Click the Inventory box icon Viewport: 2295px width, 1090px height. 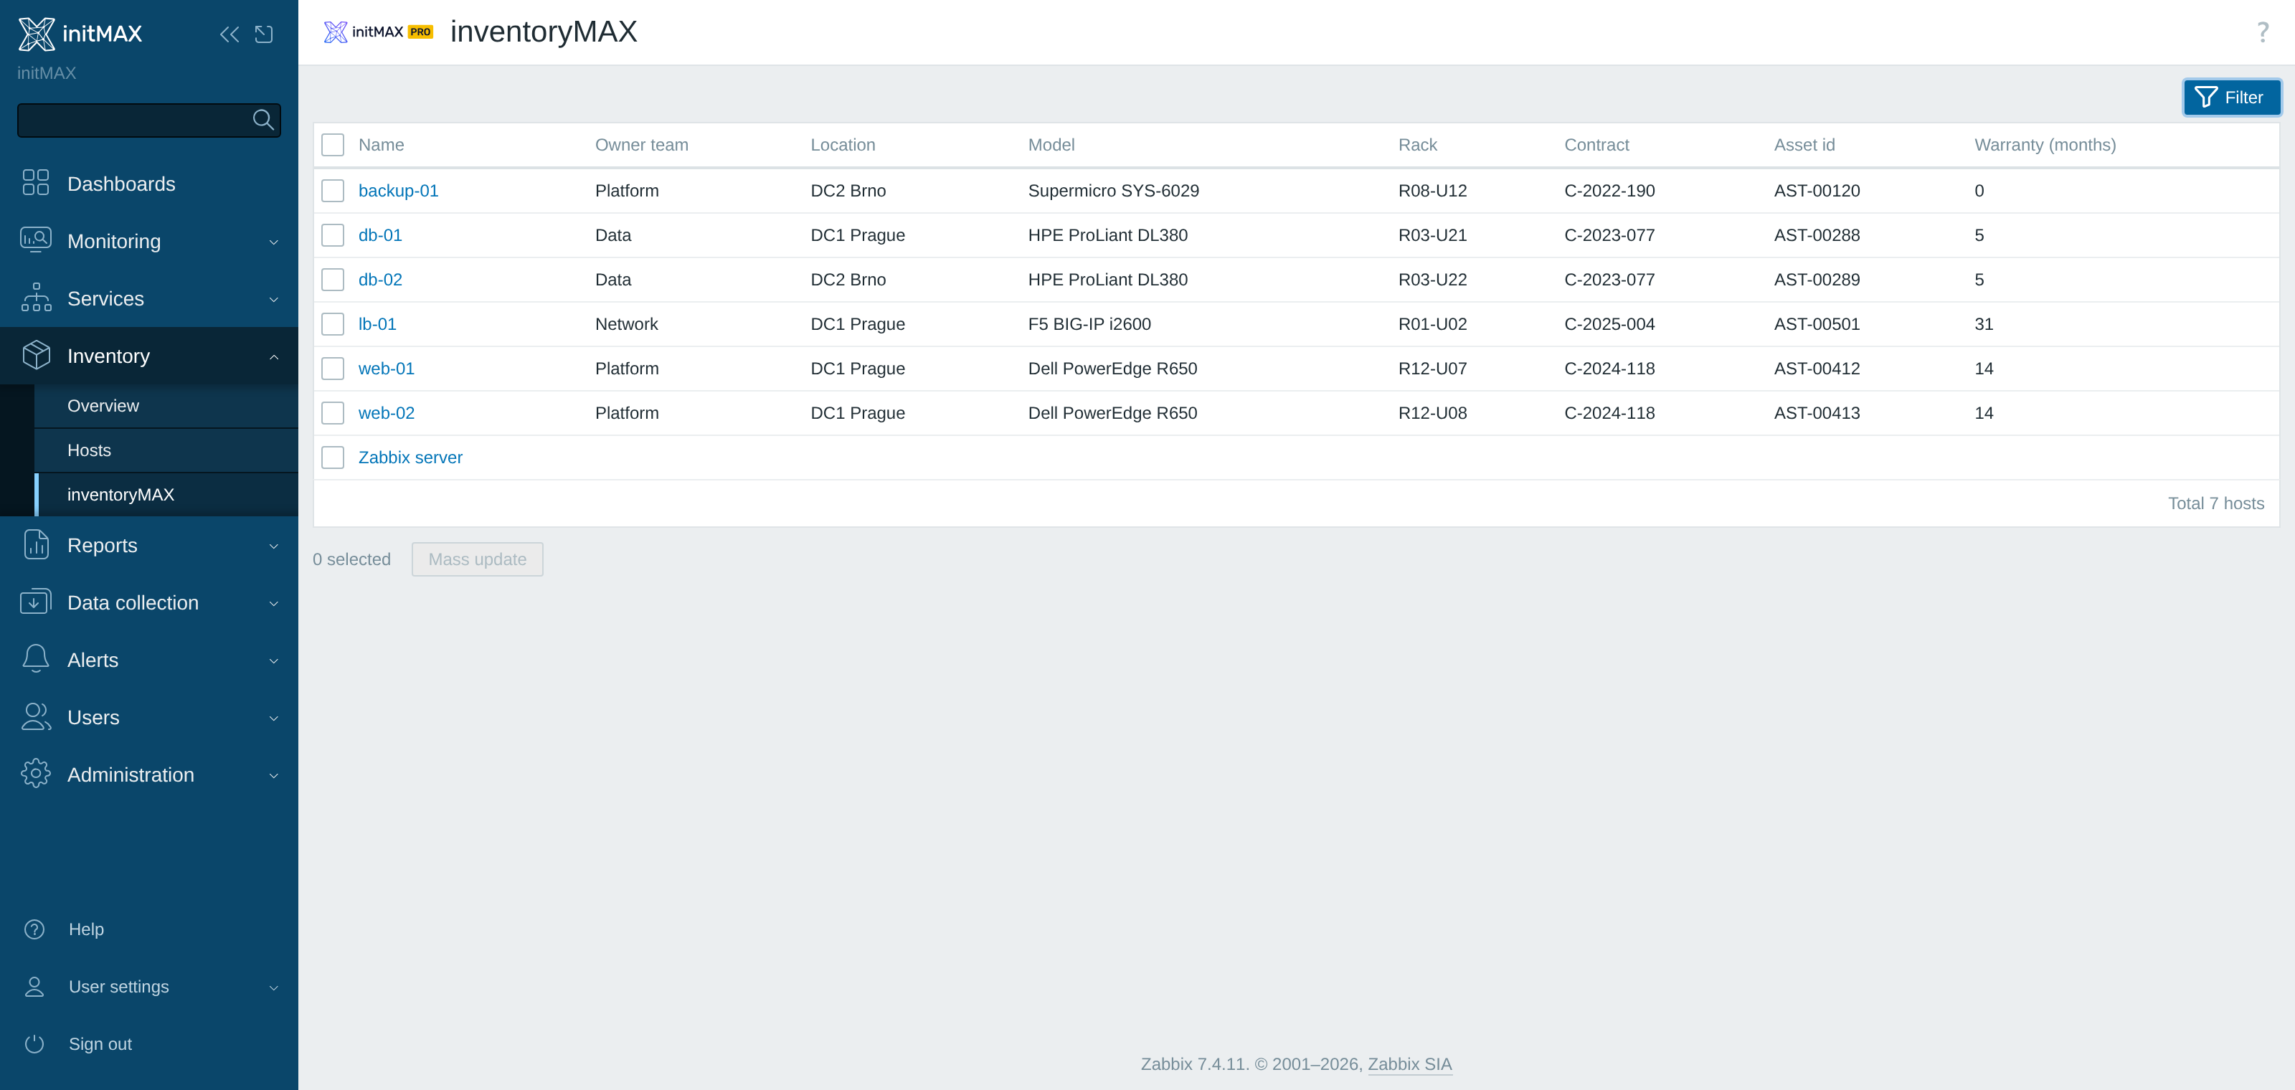click(36, 354)
